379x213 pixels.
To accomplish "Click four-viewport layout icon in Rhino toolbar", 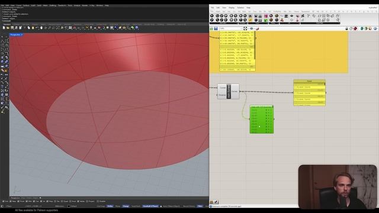I will click(x=70, y=28).
